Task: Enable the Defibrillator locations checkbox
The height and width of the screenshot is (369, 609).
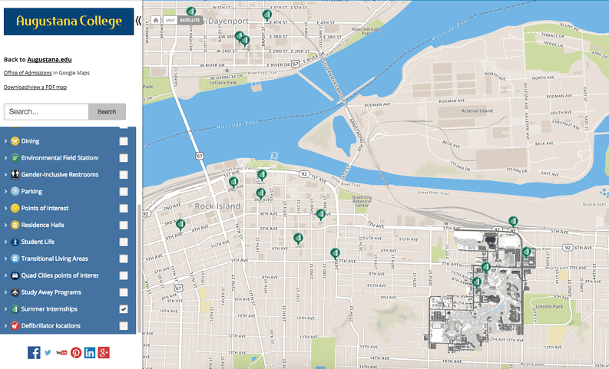Action: tap(124, 326)
